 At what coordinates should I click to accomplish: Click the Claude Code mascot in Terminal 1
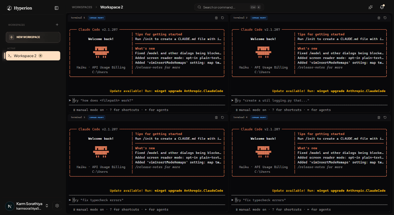[x=101, y=52]
